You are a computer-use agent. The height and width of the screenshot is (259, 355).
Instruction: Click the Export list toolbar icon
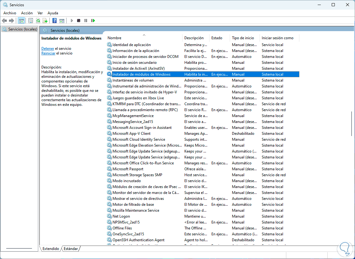click(45, 21)
